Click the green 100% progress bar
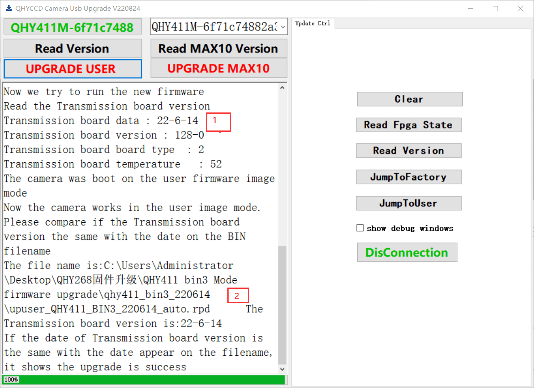Screen dimensions: 534x388 coord(144,380)
